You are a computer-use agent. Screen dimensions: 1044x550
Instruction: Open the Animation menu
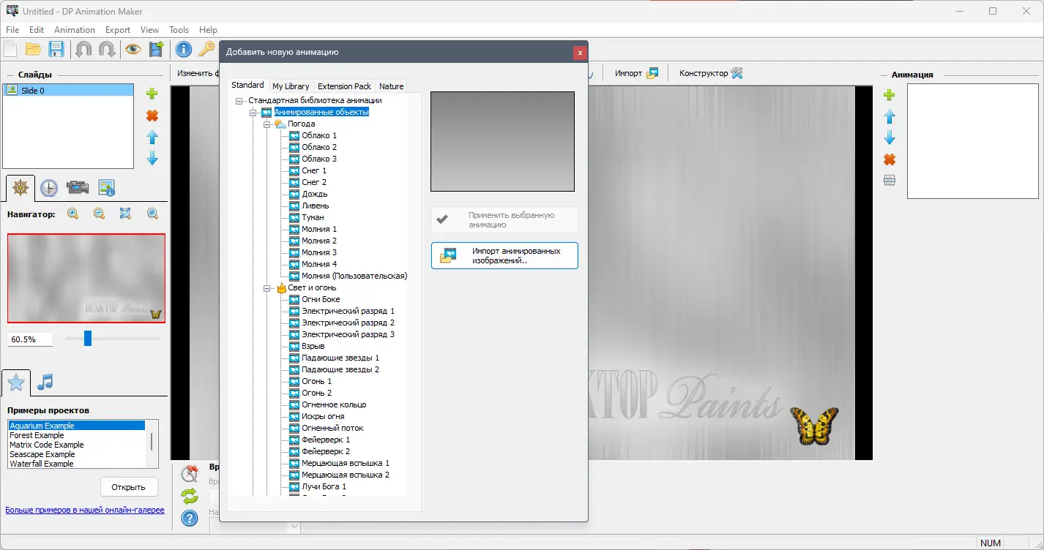click(x=75, y=30)
